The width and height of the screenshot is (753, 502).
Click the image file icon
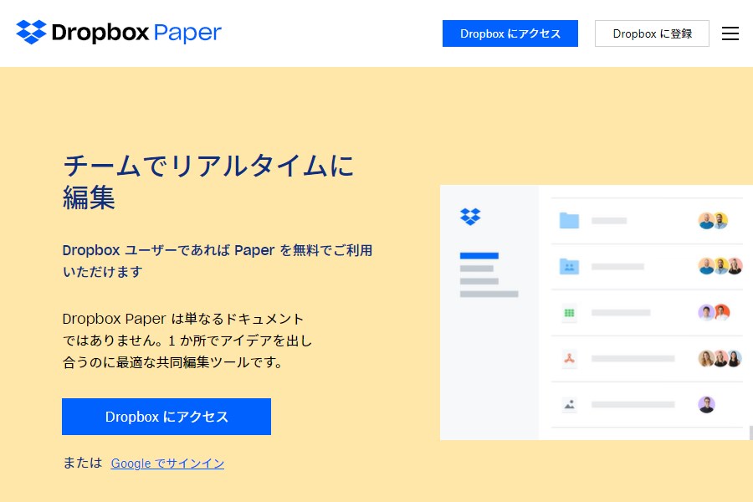click(569, 404)
